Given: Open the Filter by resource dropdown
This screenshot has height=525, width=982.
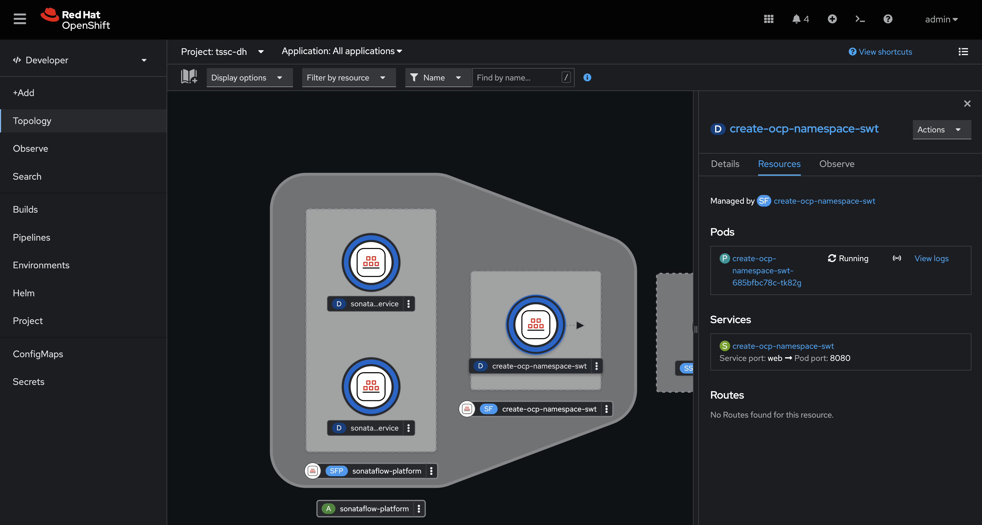Looking at the screenshot, I should pos(348,77).
